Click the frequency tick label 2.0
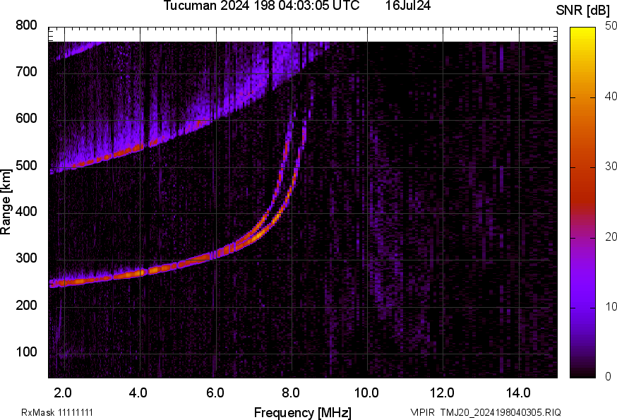Viewport: 617px width, 420px height. click(63, 392)
